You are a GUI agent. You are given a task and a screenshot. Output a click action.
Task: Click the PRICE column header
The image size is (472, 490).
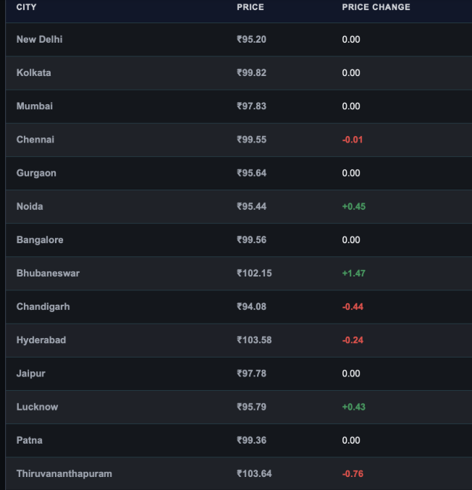[250, 7]
